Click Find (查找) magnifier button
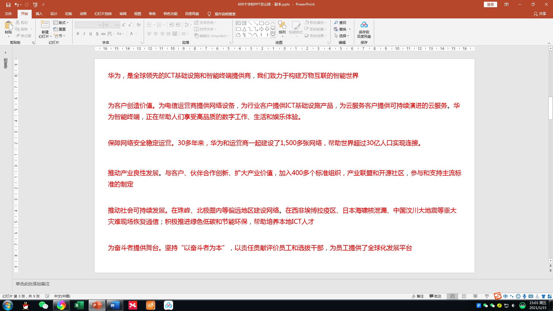This screenshot has height=311, width=553. pyautogui.click(x=340, y=22)
